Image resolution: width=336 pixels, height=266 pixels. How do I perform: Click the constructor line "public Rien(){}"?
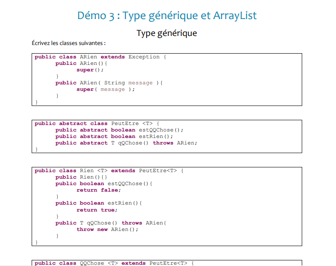tap(81, 177)
